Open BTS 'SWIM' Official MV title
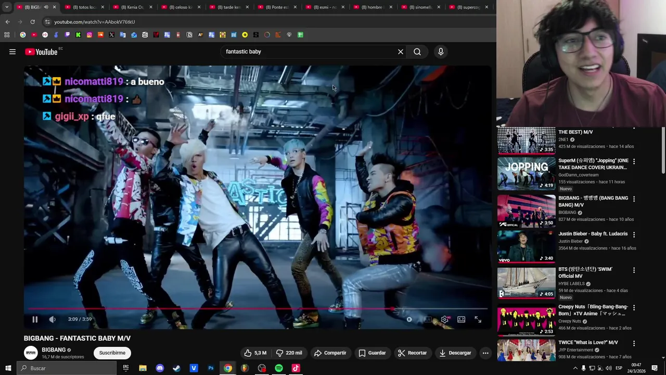Viewport: 666px width, 375px height. click(x=585, y=272)
